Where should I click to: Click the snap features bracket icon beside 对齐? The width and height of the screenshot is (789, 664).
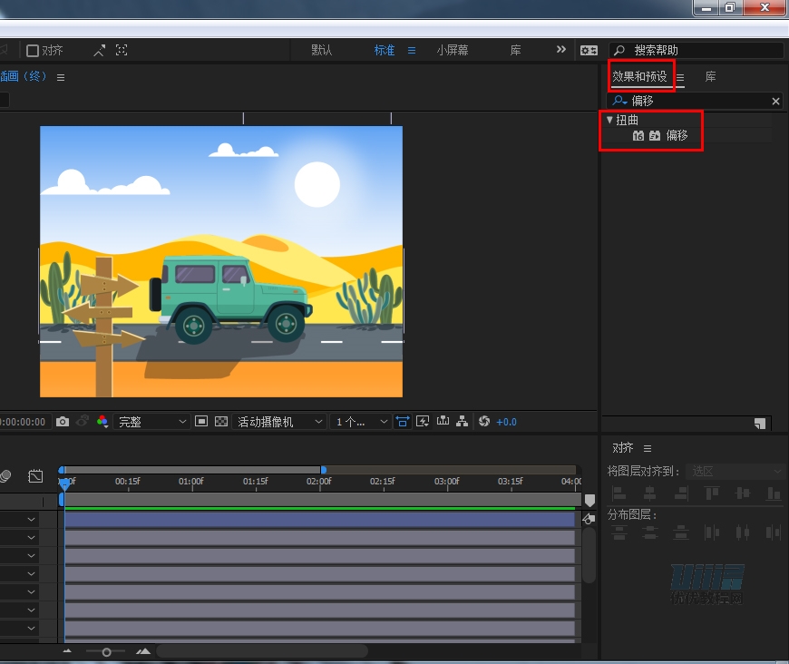tap(122, 50)
